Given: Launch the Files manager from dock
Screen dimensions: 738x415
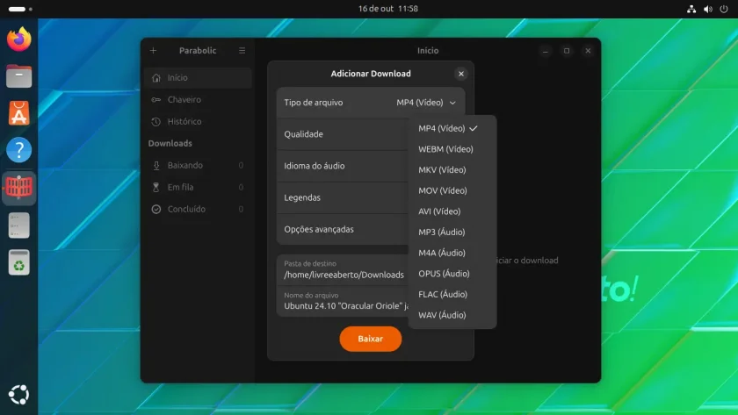Looking at the screenshot, I should (x=18, y=76).
